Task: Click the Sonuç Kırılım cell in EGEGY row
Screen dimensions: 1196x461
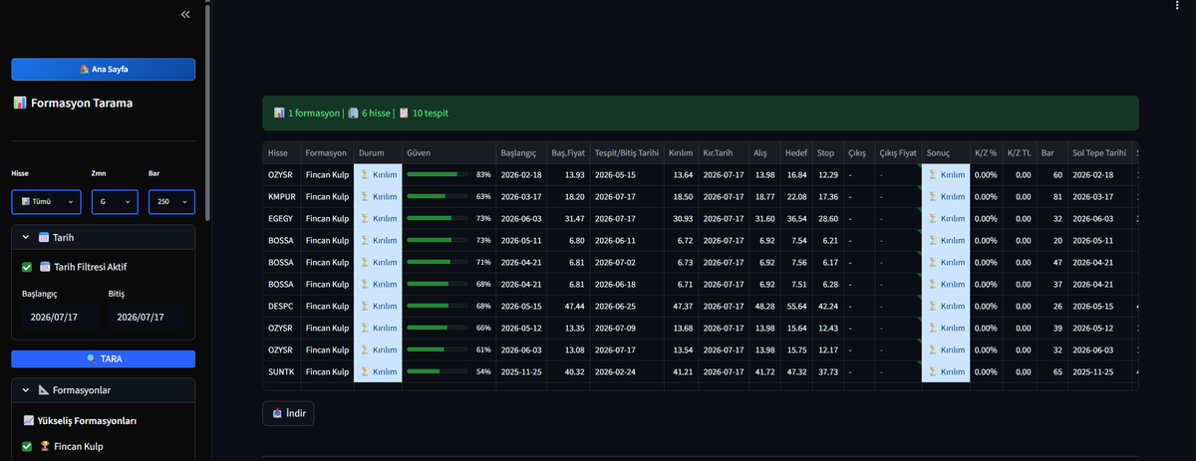Action: click(x=945, y=219)
